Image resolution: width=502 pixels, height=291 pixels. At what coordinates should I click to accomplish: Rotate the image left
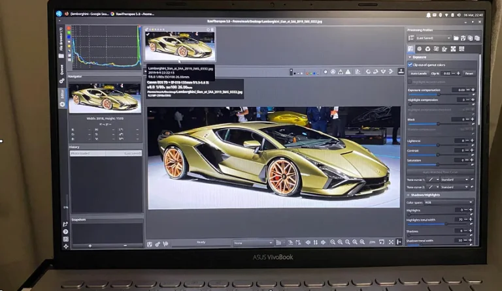coord(368,72)
